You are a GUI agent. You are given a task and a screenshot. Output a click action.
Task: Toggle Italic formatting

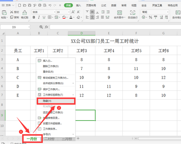click(39, 17)
